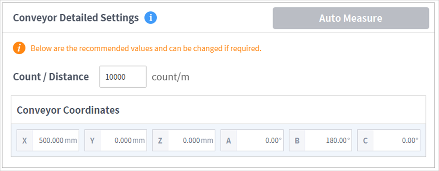Click the Y axis label box
Screen dimensions: 439x171
92,140
